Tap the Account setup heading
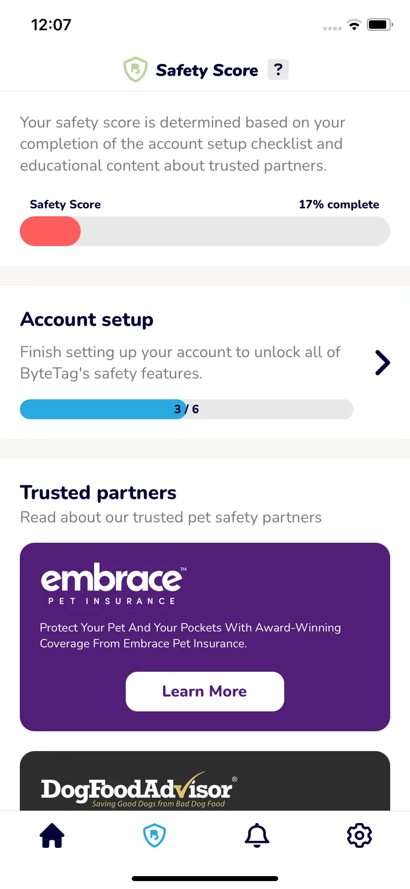 [x=87, y=319]
